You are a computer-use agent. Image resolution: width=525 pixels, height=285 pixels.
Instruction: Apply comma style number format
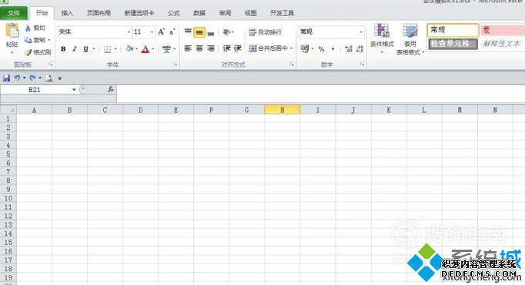pos(333,49)
